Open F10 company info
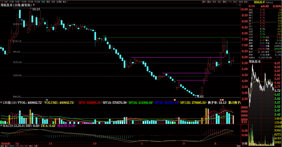Image resolution: width=282 pixels, height=147 pixels. click(230, 2)
